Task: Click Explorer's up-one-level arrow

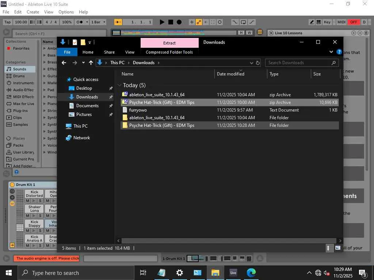Action: (x=91, y=63)
